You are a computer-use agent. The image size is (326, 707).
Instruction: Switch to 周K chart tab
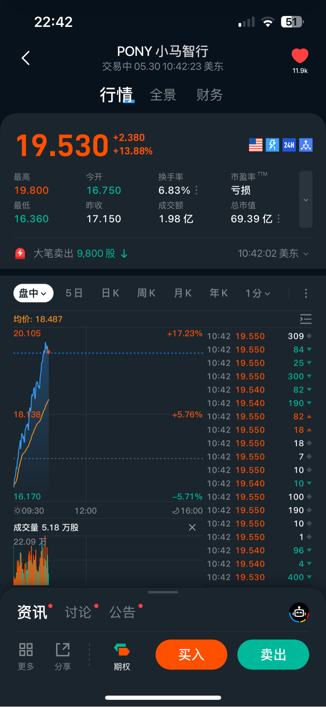[x=146, y=293]
